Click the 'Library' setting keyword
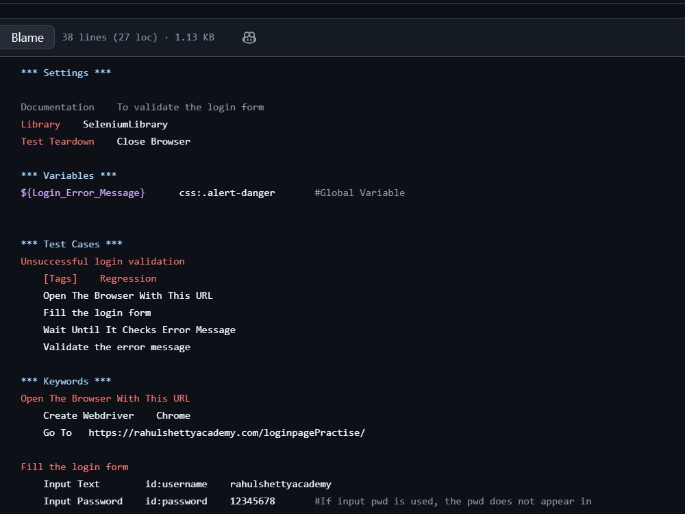 pos(40,125)
